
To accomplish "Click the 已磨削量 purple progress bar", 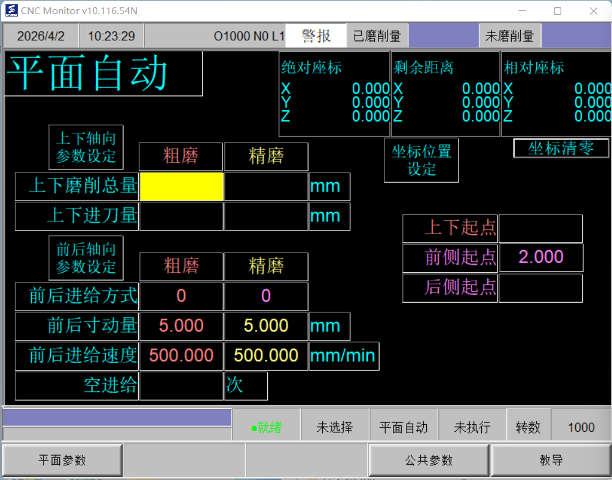I will (443, 36).
